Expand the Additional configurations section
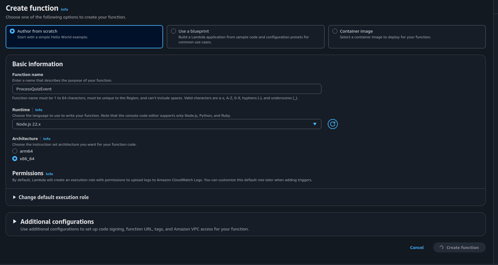The height and width of the screenshot is (265, 498). pyautogui.click(x=57, y=222)
